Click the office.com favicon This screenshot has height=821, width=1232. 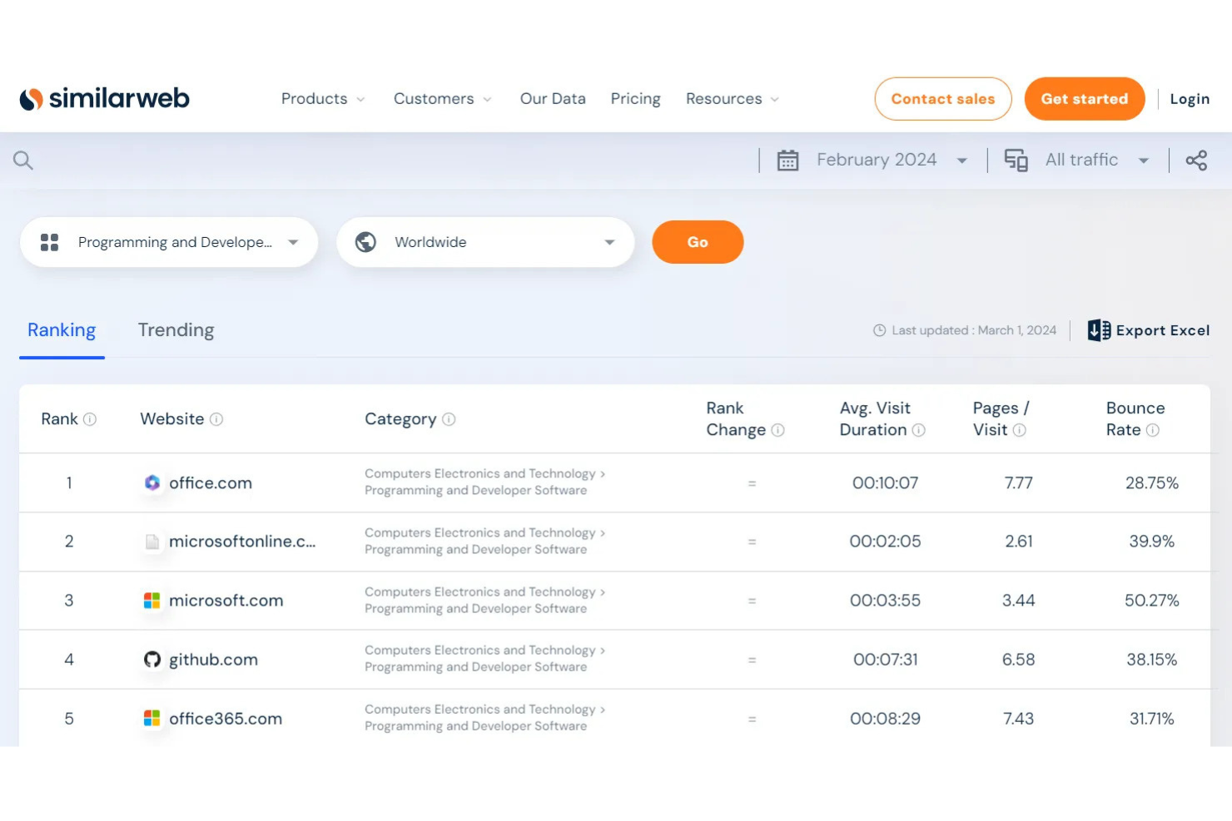pos(152,482)
